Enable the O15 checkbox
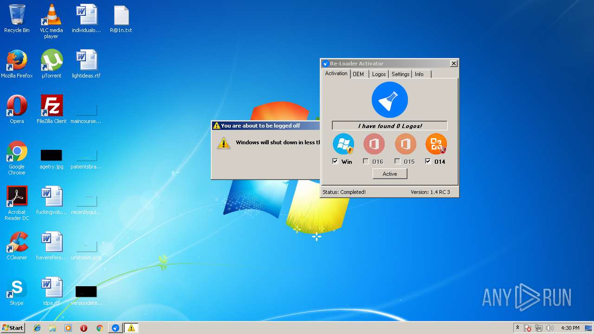Image resolution: width=594 pixels, height=334 pixels. click(x=398, y=161)
